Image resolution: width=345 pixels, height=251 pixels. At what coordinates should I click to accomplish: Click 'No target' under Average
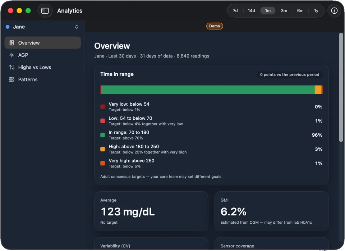[109, 222]
